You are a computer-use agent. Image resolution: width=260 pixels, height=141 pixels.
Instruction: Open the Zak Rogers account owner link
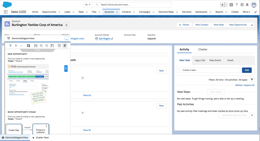point(104,39)
